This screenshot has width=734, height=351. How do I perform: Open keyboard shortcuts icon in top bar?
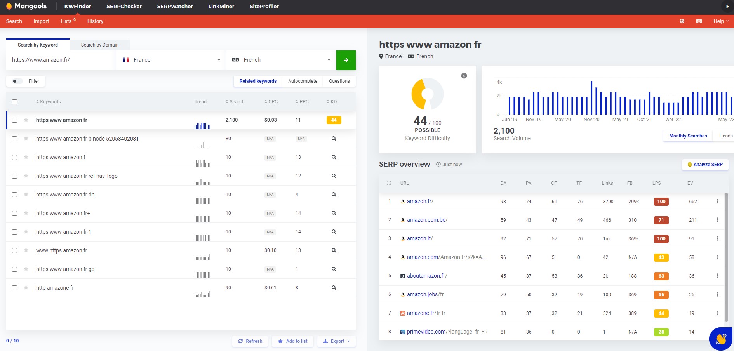[x=699, y=21]
